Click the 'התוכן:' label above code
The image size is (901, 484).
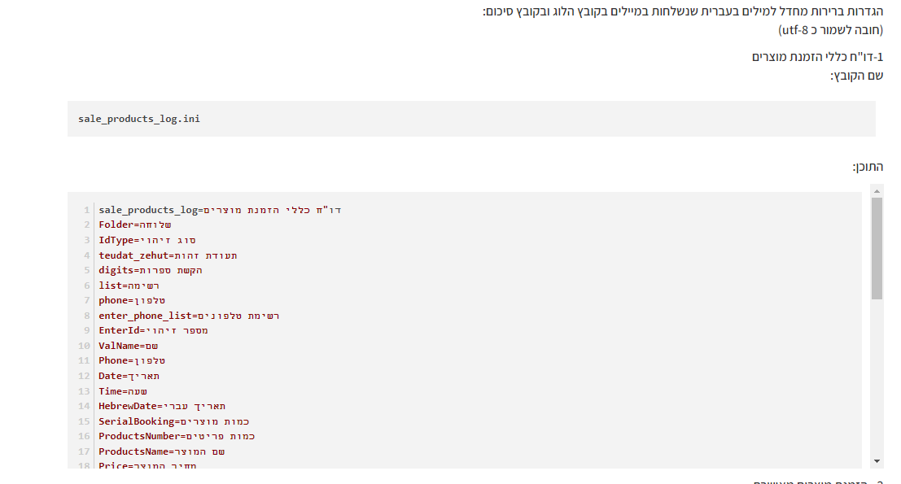[868, 167]
